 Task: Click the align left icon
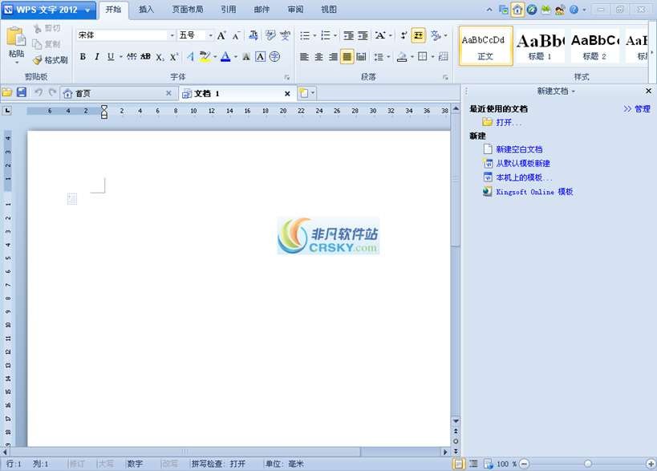pos(305,57)
